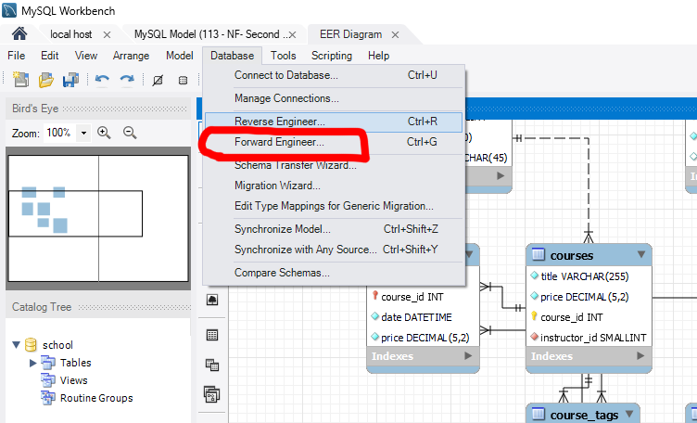The width and height of the screenshot is (697, 423).
Task: Zoom in with magnifier plus icon
Action: coord(104,133)
